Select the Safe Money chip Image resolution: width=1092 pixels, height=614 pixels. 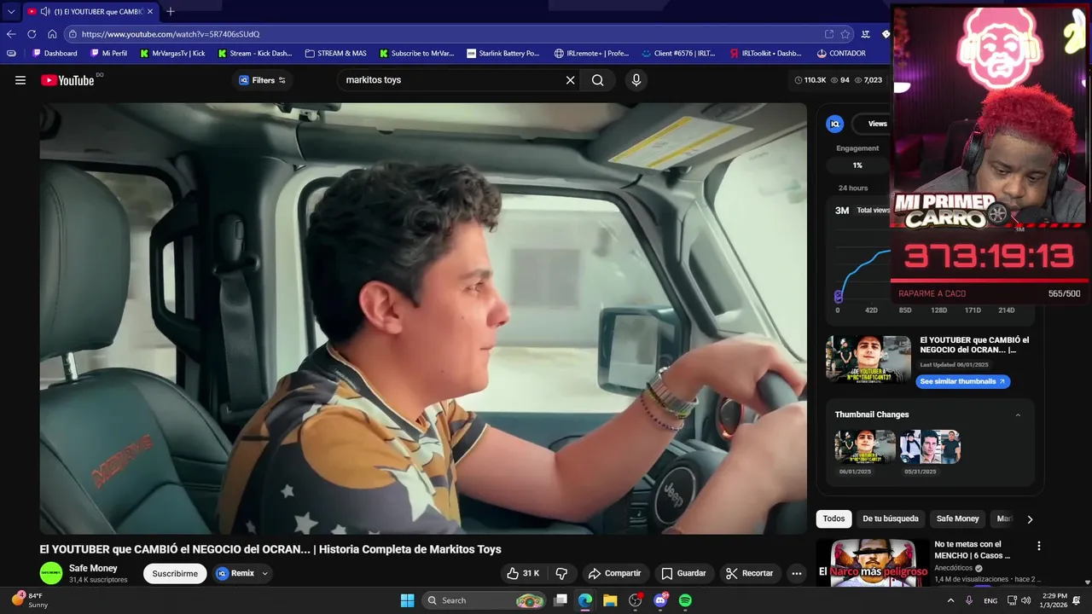957,518
